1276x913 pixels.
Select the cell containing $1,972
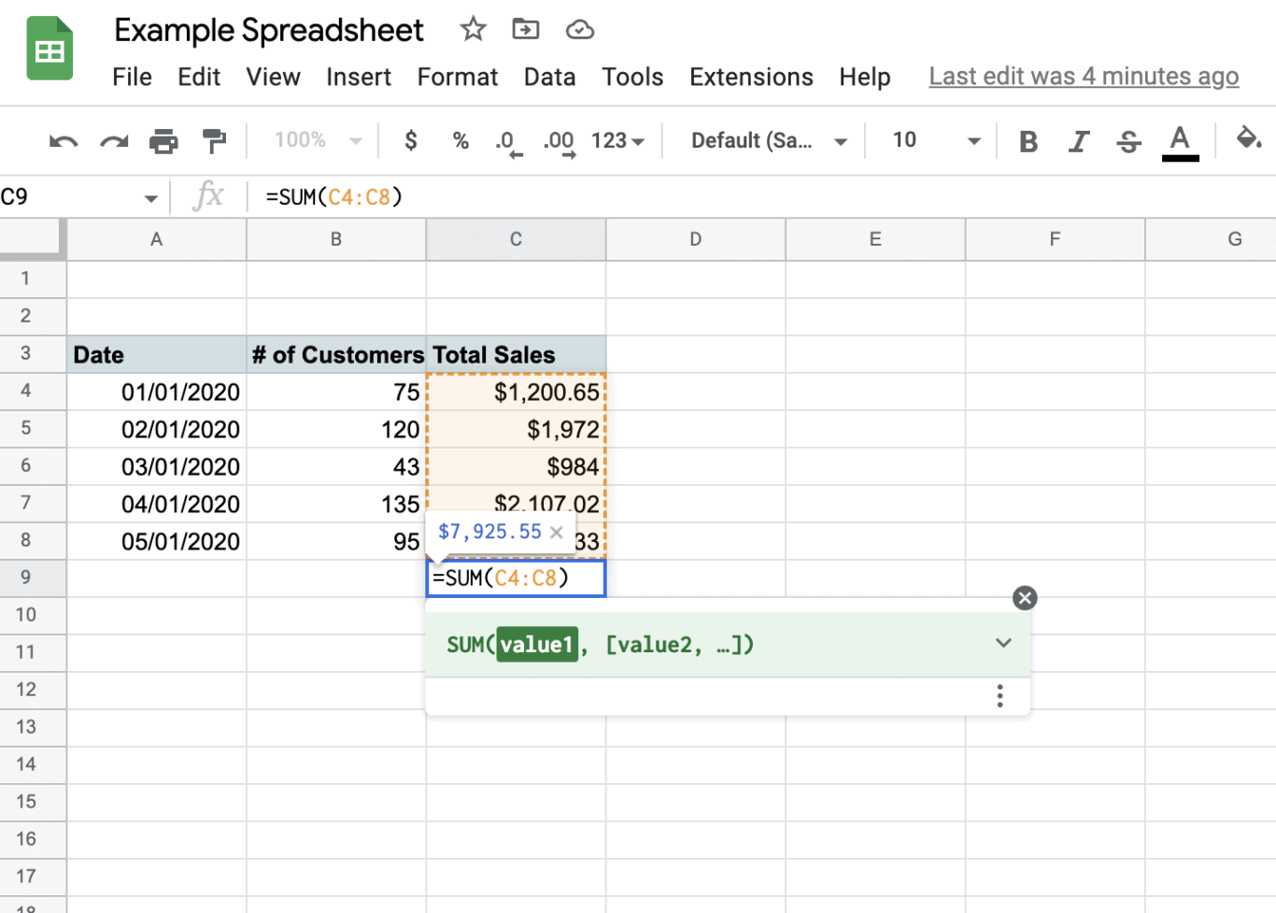coord(516,429)
